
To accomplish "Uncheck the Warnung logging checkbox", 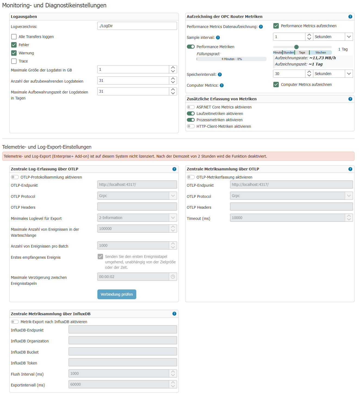I will [x=14, y=53].
